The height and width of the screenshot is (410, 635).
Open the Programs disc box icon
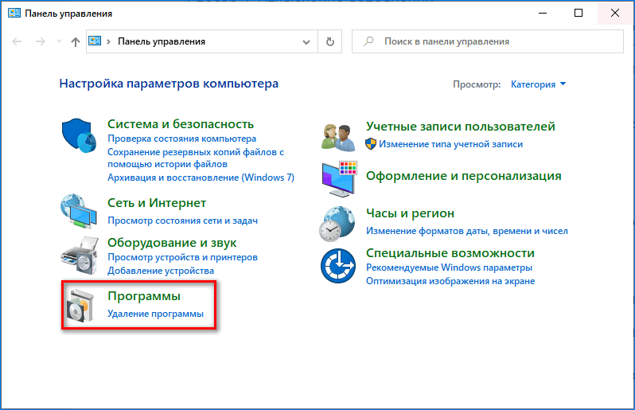[80, 306]
